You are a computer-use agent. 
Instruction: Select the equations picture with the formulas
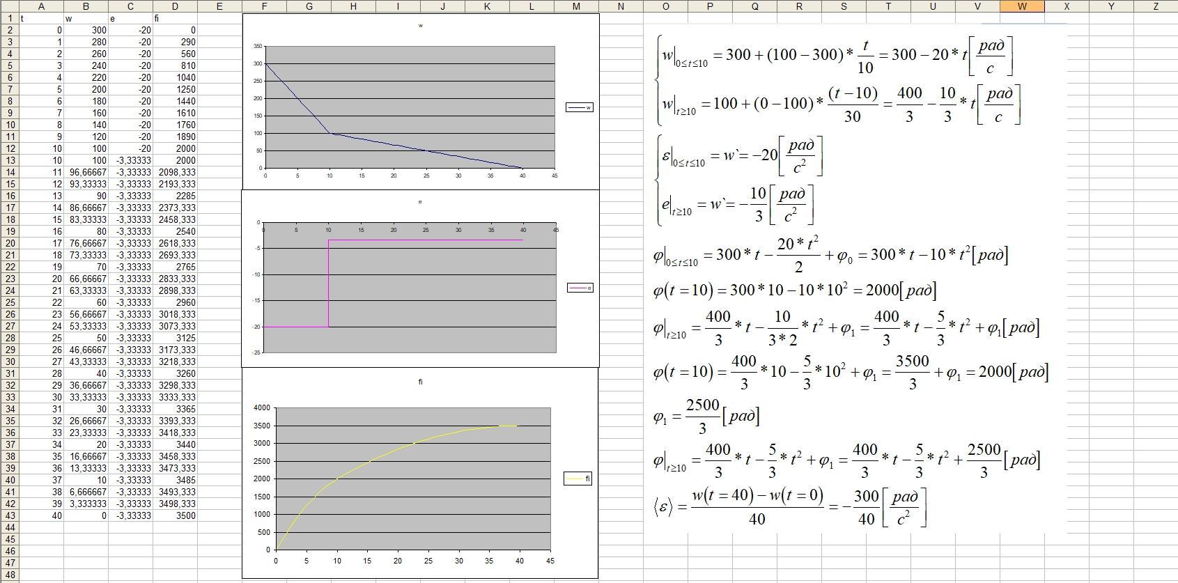(x=855, y=279)
